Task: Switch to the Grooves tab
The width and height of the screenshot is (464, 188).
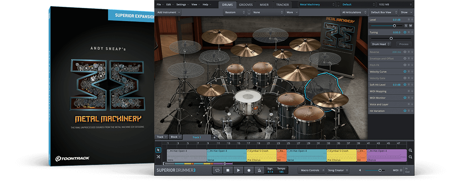Action: pyautogui.click(x=246, y=5)
